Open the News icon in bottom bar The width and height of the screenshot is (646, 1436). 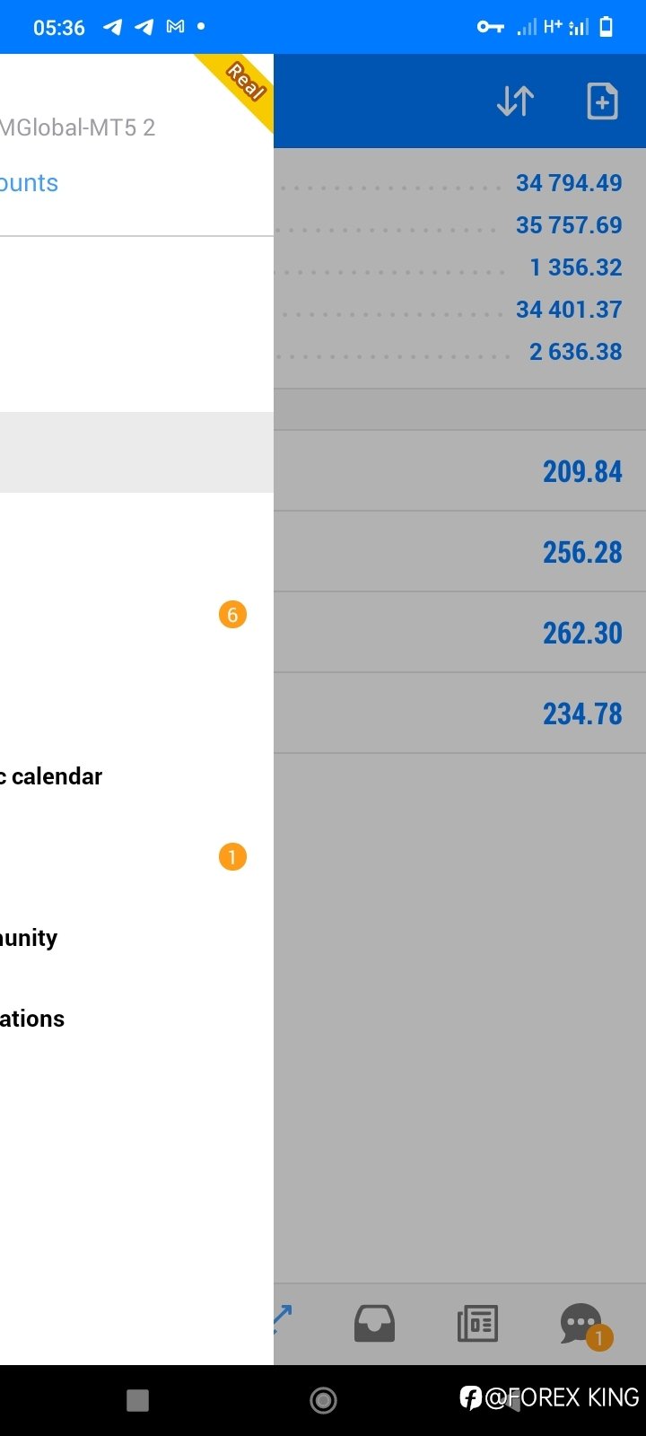coord(477,1324)
